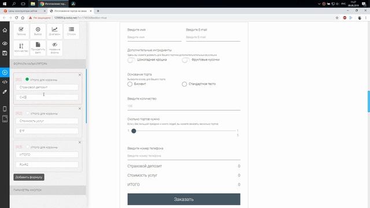Click the eye preview icon in the sidebar
Viewport: 370px width, 208px height.
point(5,43)
